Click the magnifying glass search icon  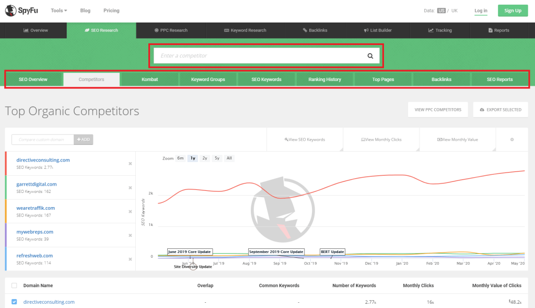pyautogui.click(x=370, y=56)
